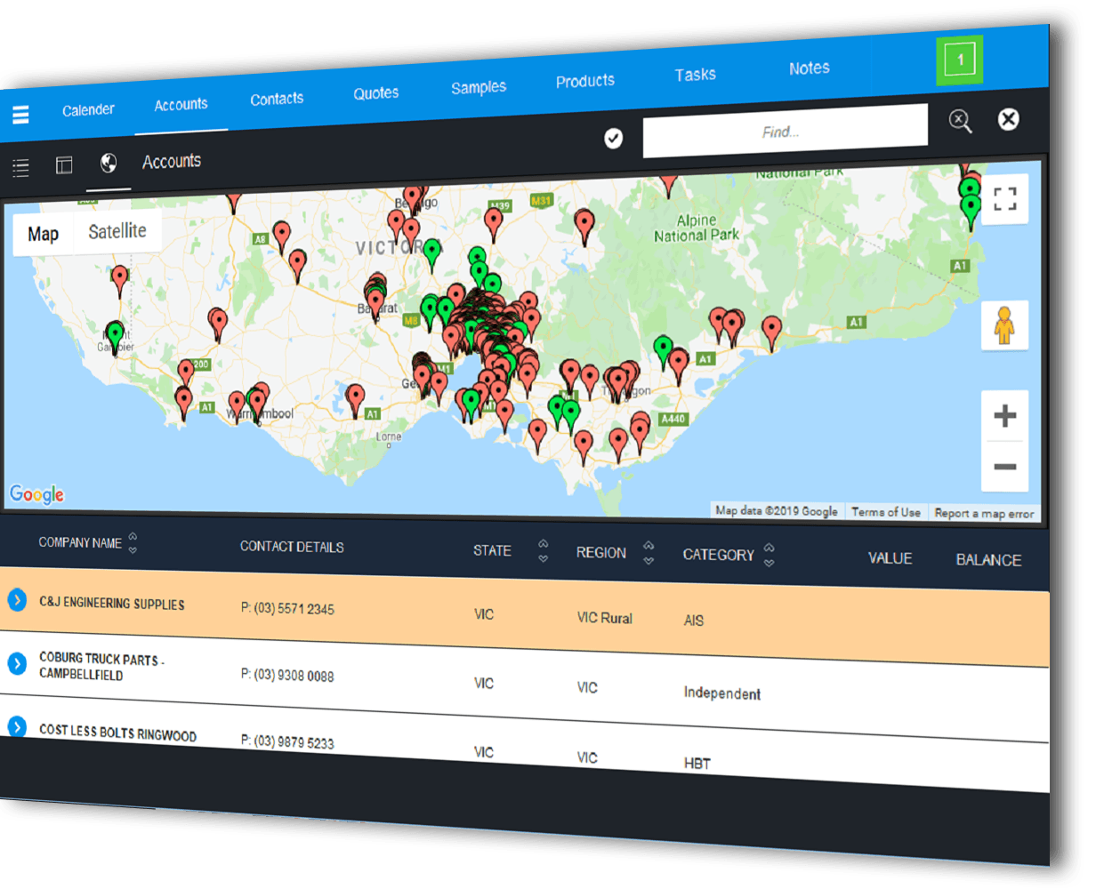The width and height of the screenshot is (1112, 889).
Task: Click phone number (03) 5571 2345
Action: 287,608
